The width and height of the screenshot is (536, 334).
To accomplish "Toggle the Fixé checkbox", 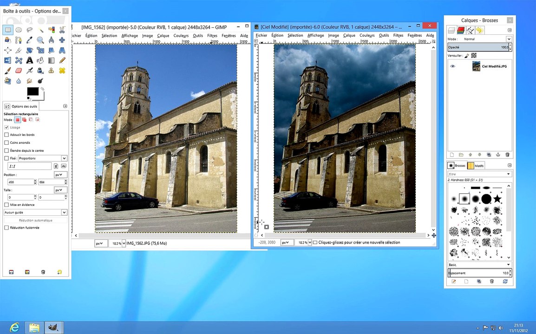I will pyautogui.click(x=7, y=158).
